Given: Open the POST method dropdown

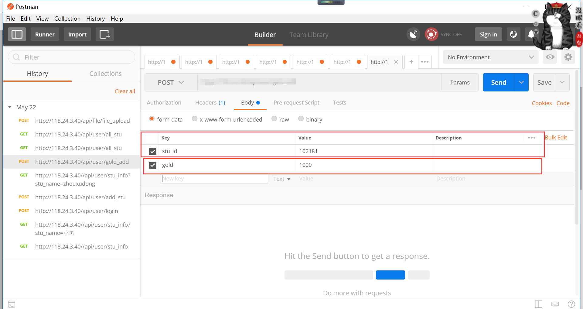Looking at the screenshot, I should point(171,82).
